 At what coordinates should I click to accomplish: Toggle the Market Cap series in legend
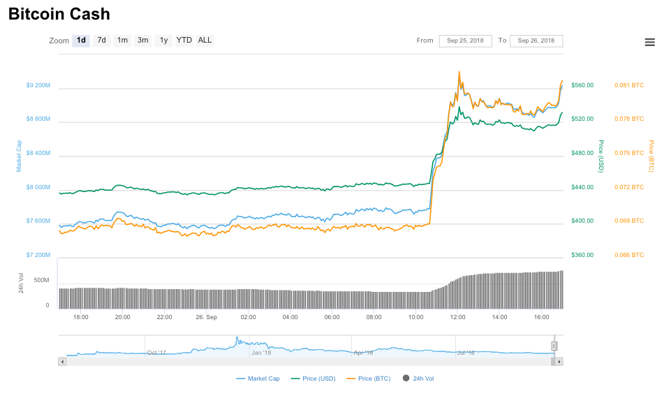pos(258,379)
